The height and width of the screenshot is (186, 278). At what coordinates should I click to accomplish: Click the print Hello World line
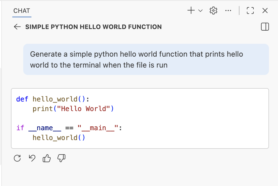[72, 109]
